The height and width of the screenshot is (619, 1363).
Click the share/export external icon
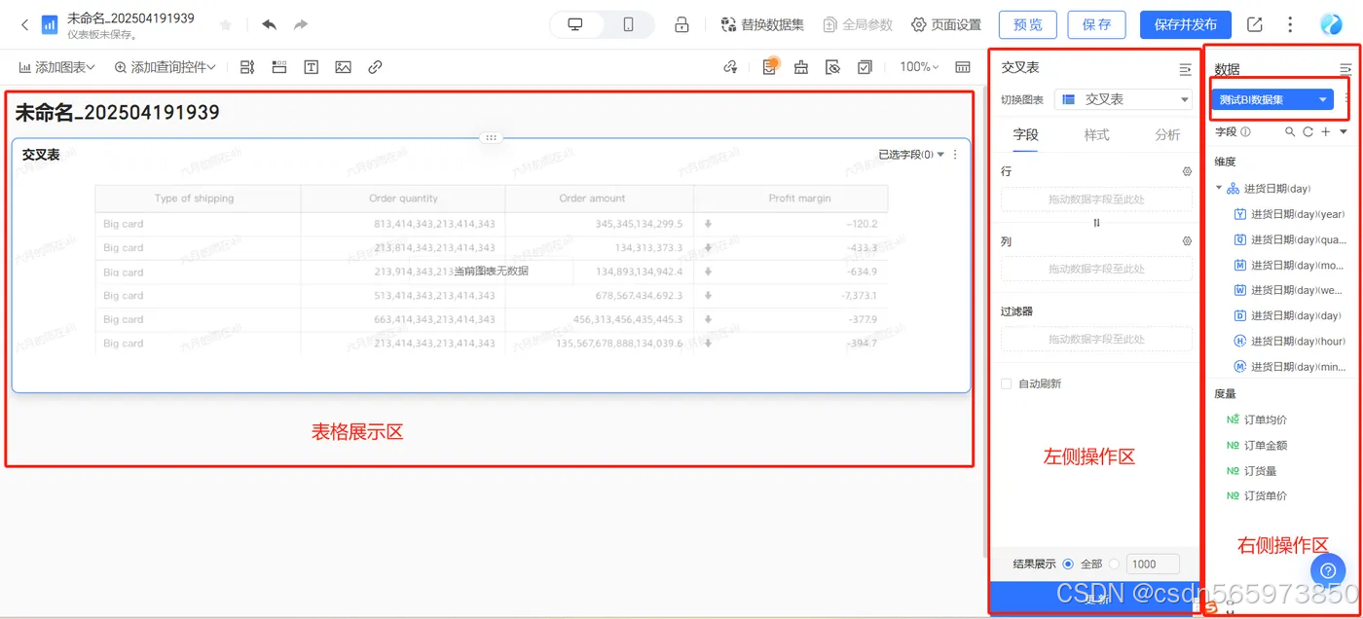1255,24
